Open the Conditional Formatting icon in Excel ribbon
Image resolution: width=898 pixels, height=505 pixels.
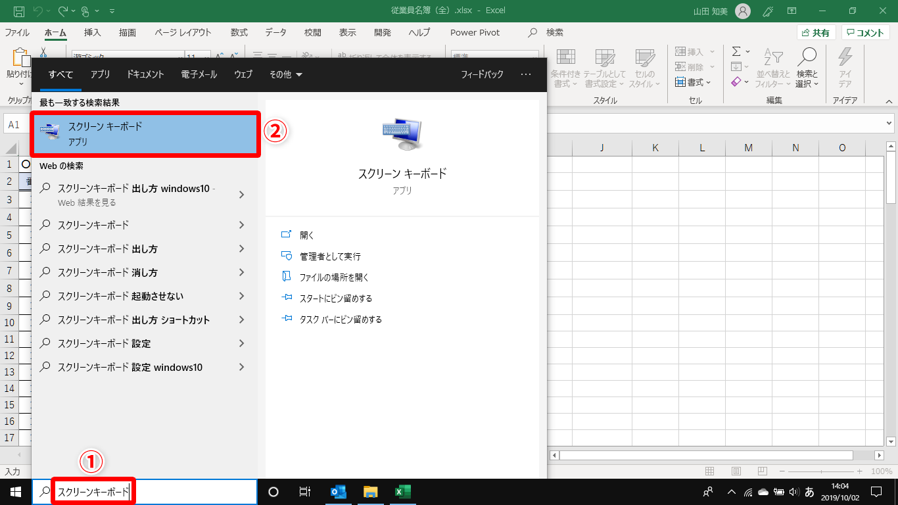(x=565, y=57)
